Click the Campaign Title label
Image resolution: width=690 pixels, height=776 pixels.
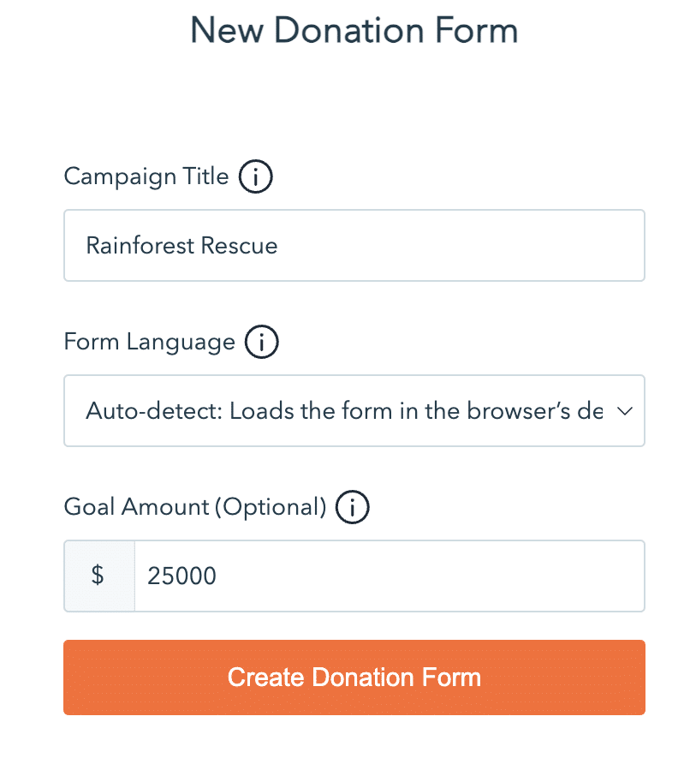146,177
